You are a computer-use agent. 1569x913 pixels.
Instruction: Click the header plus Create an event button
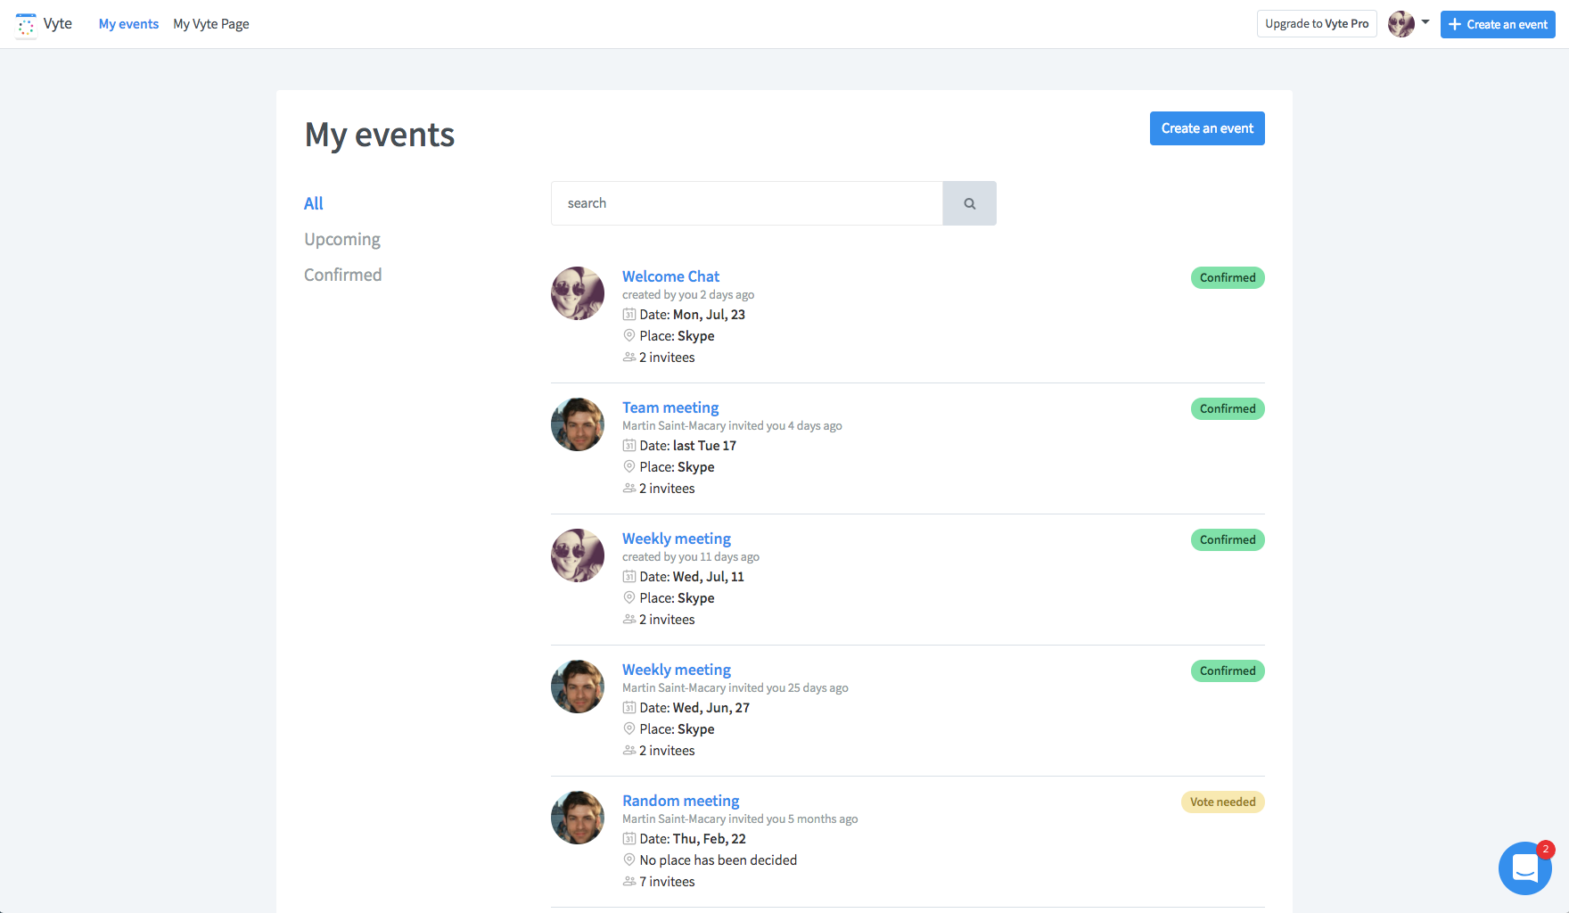(1498, 24)
